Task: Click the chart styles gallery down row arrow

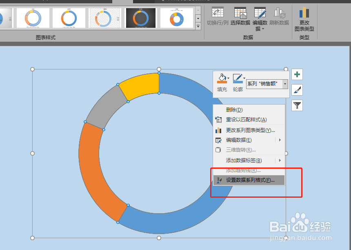Action: coord(198,18)
